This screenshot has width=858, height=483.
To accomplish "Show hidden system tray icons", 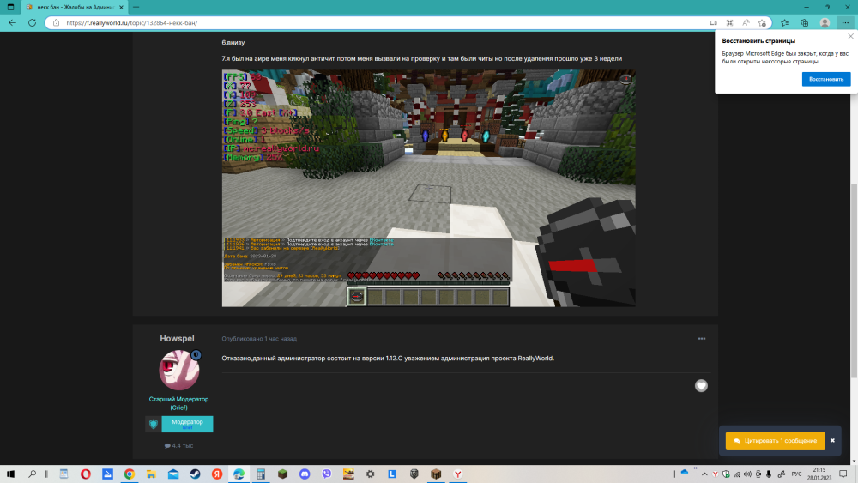I will tap(704, 474).
